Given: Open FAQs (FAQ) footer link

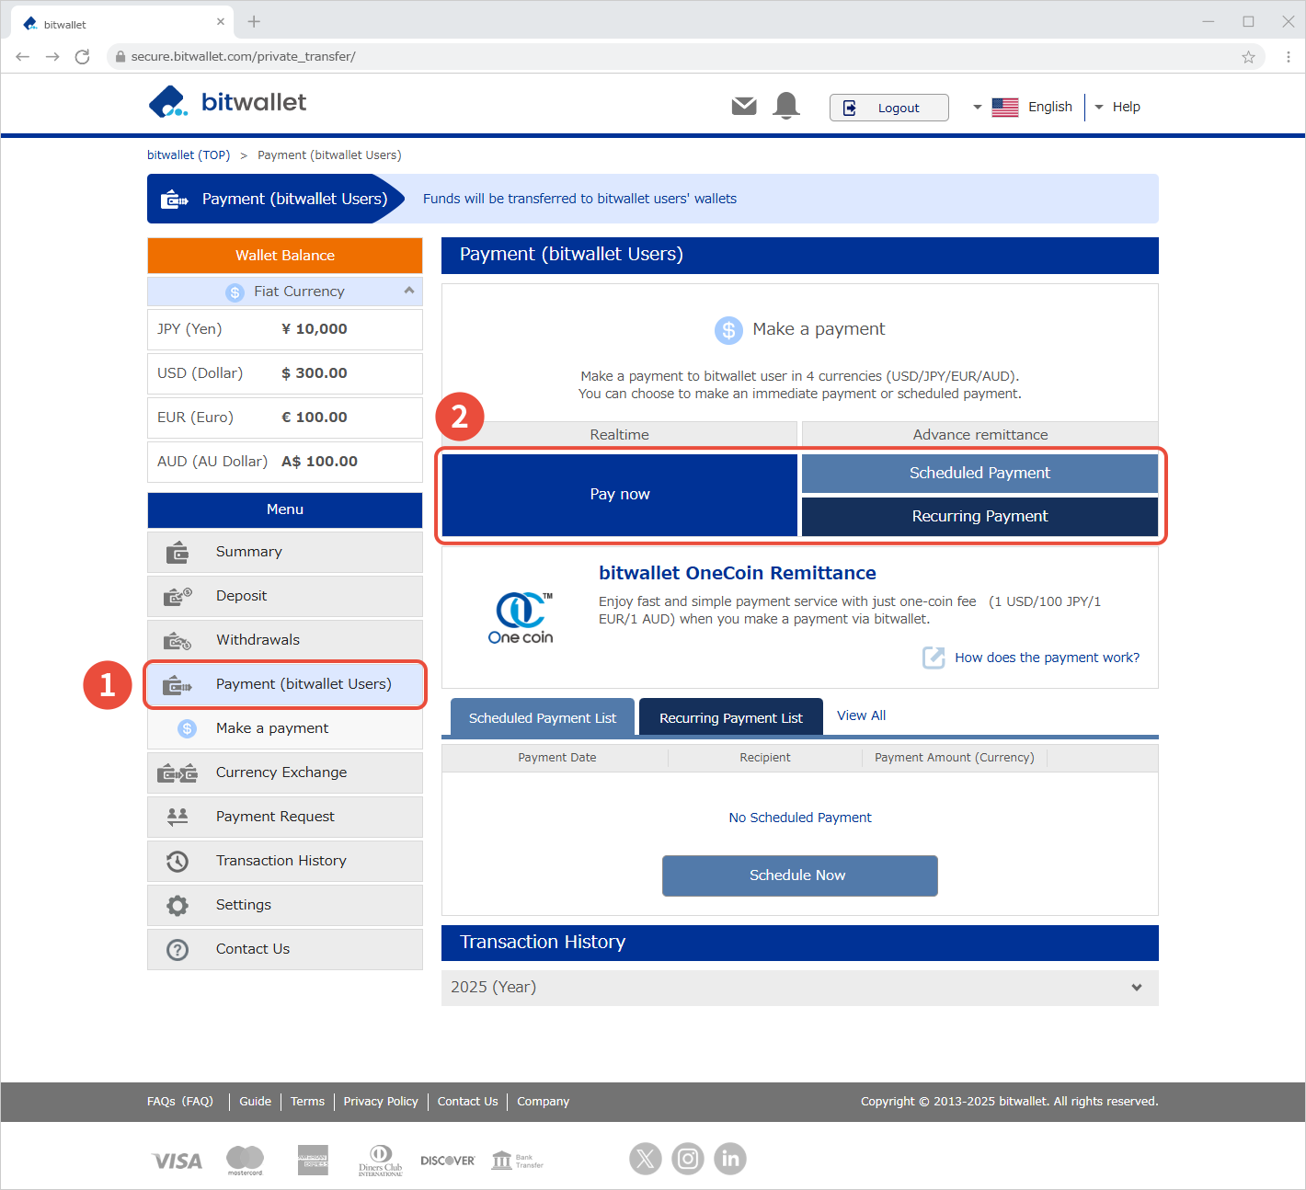Looking at the screenshot, I should [180, 1101].
